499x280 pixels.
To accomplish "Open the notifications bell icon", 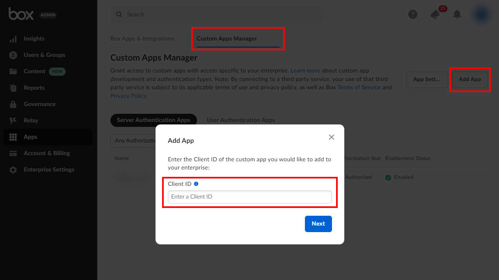I will (457, 14).
